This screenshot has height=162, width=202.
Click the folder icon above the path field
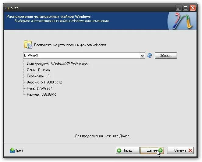point(28,45)
